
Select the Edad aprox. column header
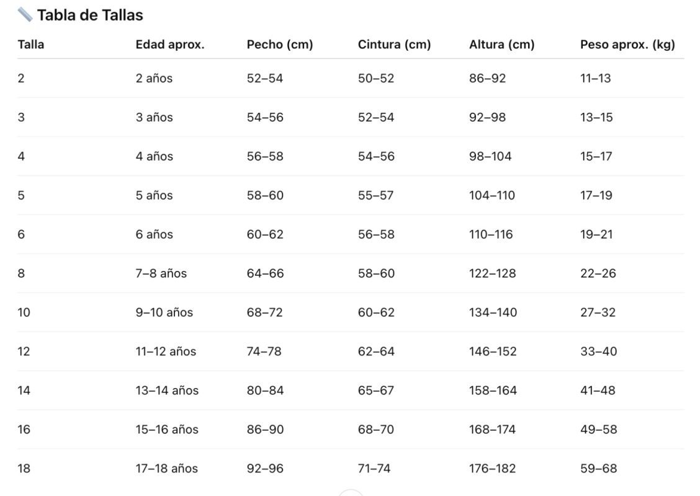[x=170, y=45]
